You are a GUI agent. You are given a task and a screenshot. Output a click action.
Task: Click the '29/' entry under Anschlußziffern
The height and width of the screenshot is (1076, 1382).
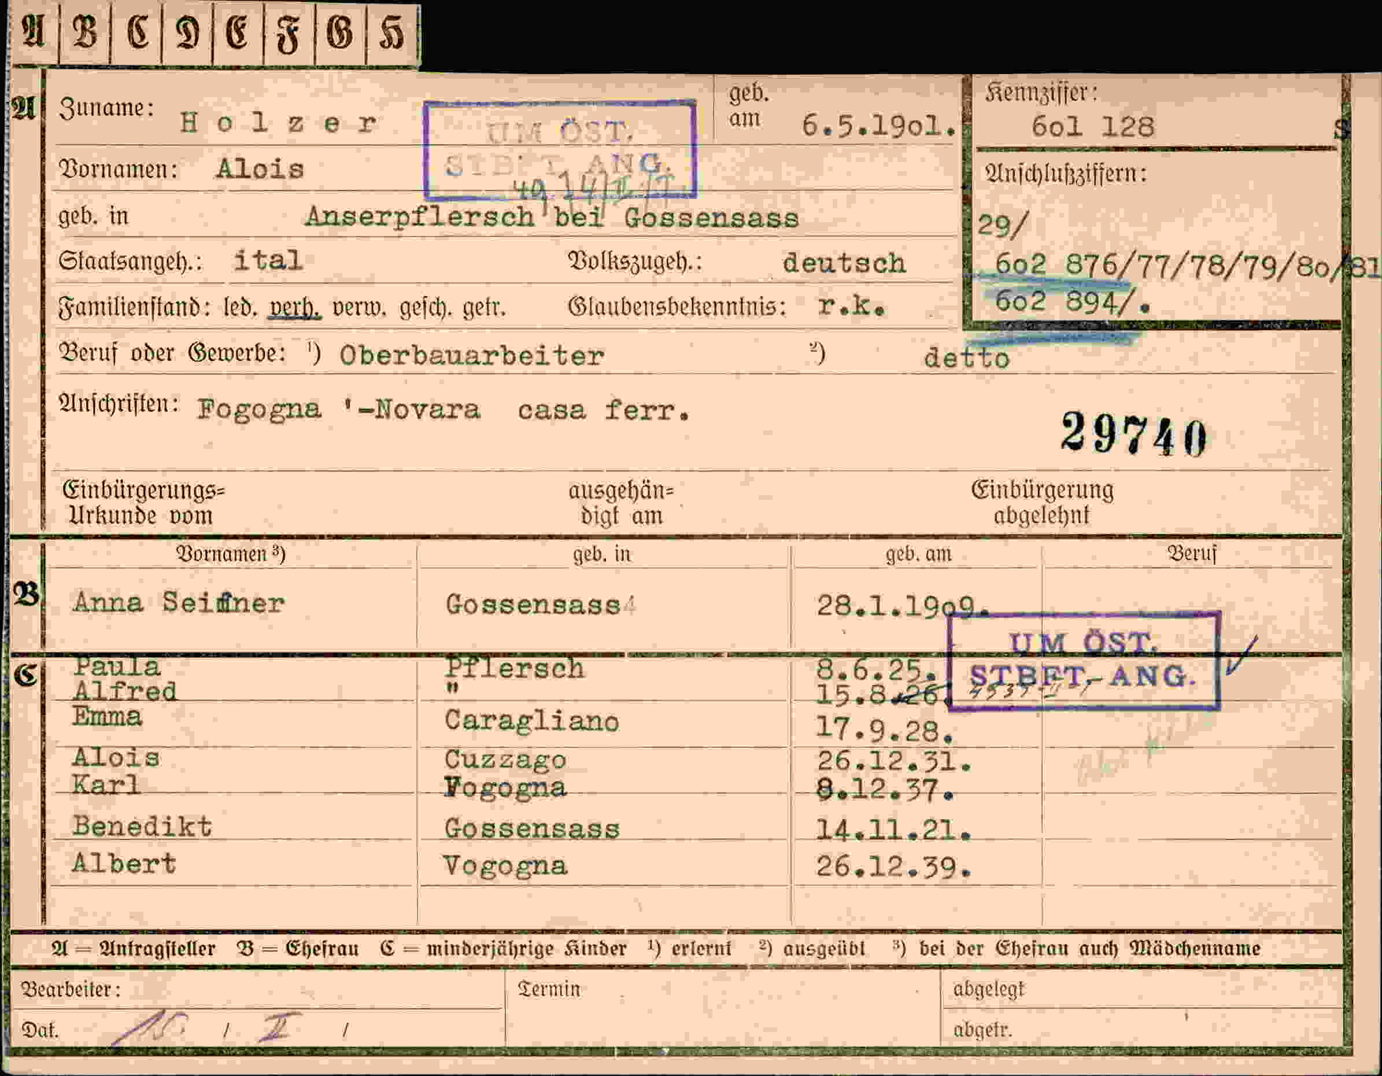click(1004, 226)
